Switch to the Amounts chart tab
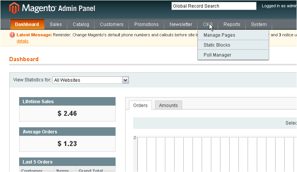The width and height of the screenshot is (297, 172). pyautogui.click(x=168, y=105)
